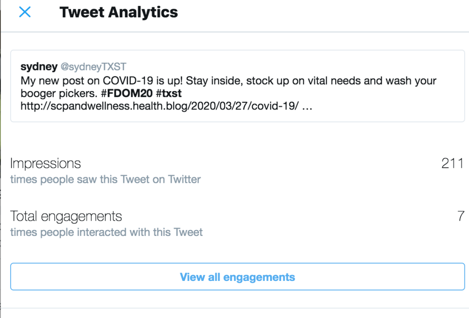Close the Tweet Analytics panel
This screenshot has height=318, width=469.
[x=25, y=12]
